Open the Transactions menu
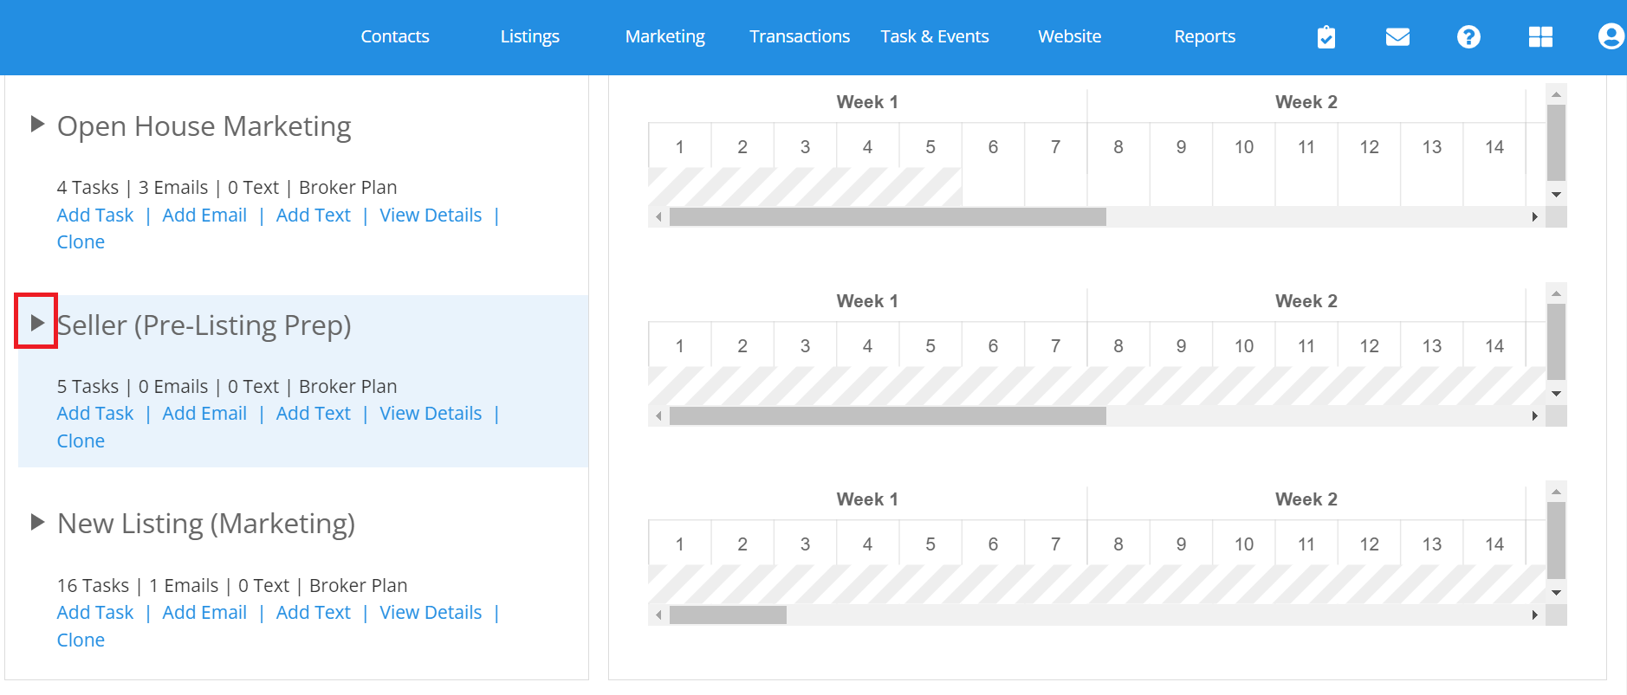This screenshot has height=695, width=1627. point(799,36)
